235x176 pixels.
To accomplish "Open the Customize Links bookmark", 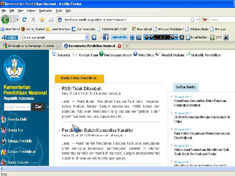I will coord(84,29).
